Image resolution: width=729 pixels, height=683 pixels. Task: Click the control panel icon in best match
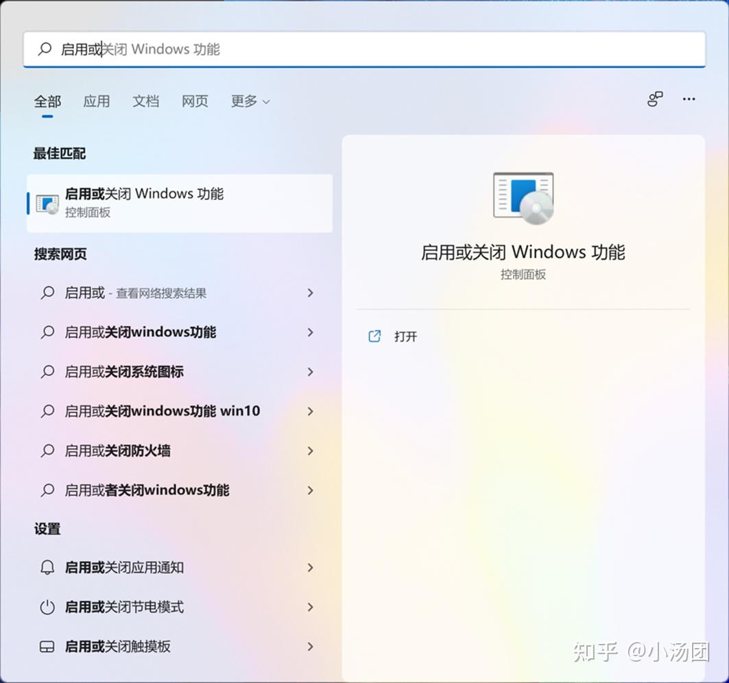tap(47, 204)
